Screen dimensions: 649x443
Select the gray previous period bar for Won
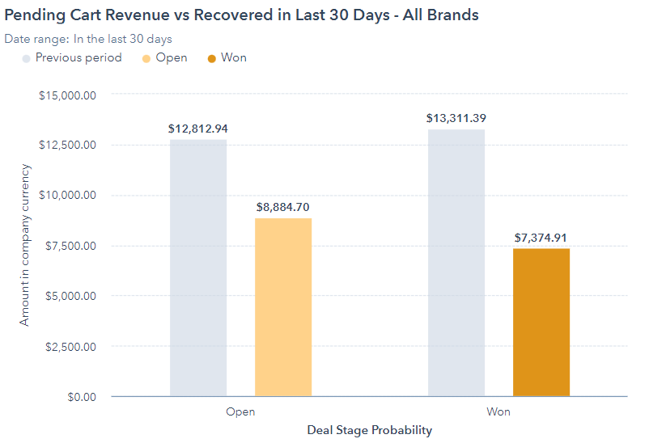(456, 263)
